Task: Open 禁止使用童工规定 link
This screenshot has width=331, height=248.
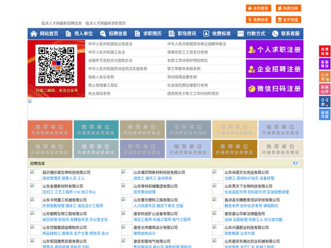Action: (103, 85)
